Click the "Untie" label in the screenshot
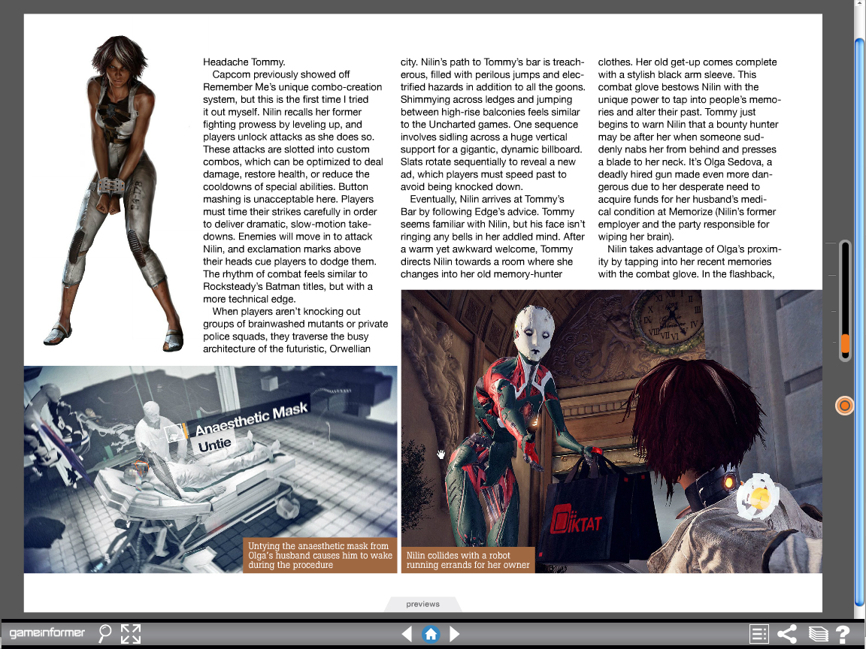 point(214,444)
